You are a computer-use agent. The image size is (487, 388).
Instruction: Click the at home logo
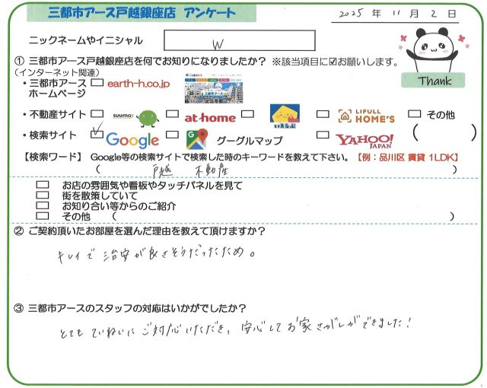coord(210,118)
